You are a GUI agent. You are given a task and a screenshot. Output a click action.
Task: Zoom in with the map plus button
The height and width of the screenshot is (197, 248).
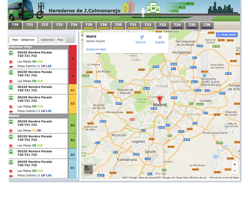234,164
